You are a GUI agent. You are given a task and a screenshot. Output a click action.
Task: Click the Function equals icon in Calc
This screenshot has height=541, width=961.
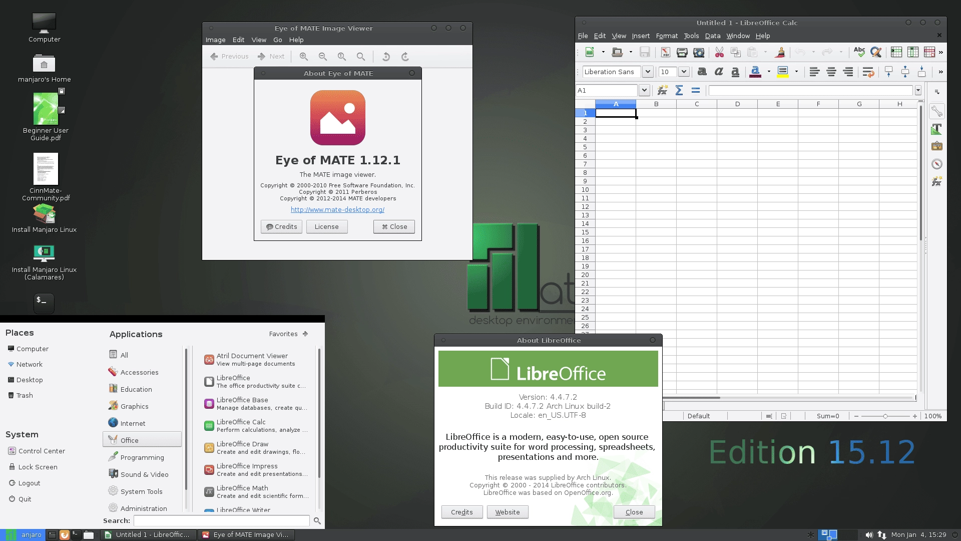click(696, 91)
